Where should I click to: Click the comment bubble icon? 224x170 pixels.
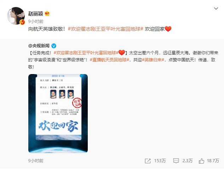tap(176, 161)
